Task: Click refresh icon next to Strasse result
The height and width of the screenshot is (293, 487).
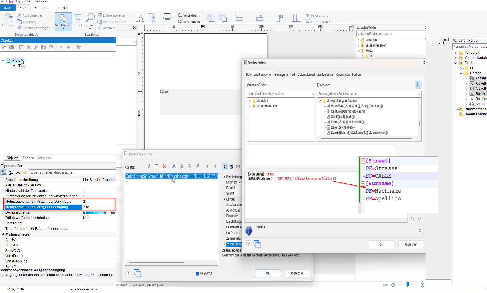Action: [x=420, y=230]
